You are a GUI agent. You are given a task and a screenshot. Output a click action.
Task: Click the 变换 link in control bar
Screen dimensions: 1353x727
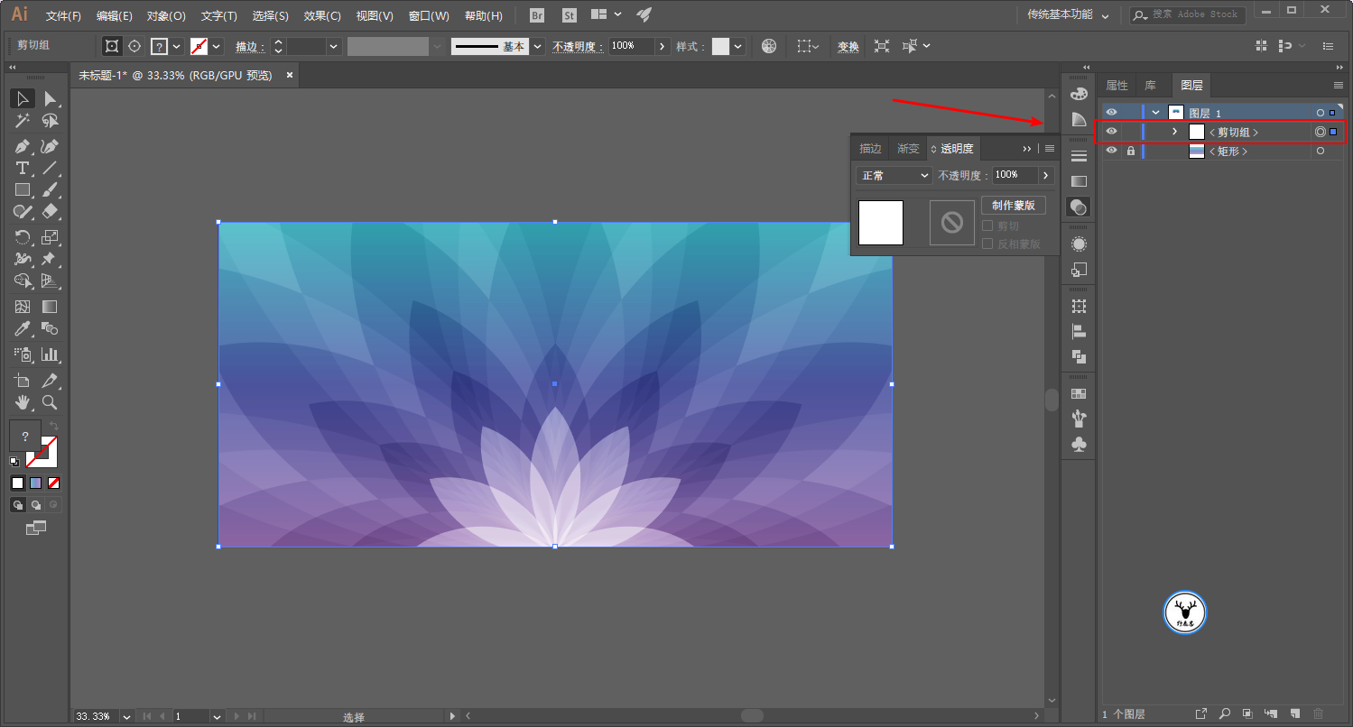click(848, 47)
